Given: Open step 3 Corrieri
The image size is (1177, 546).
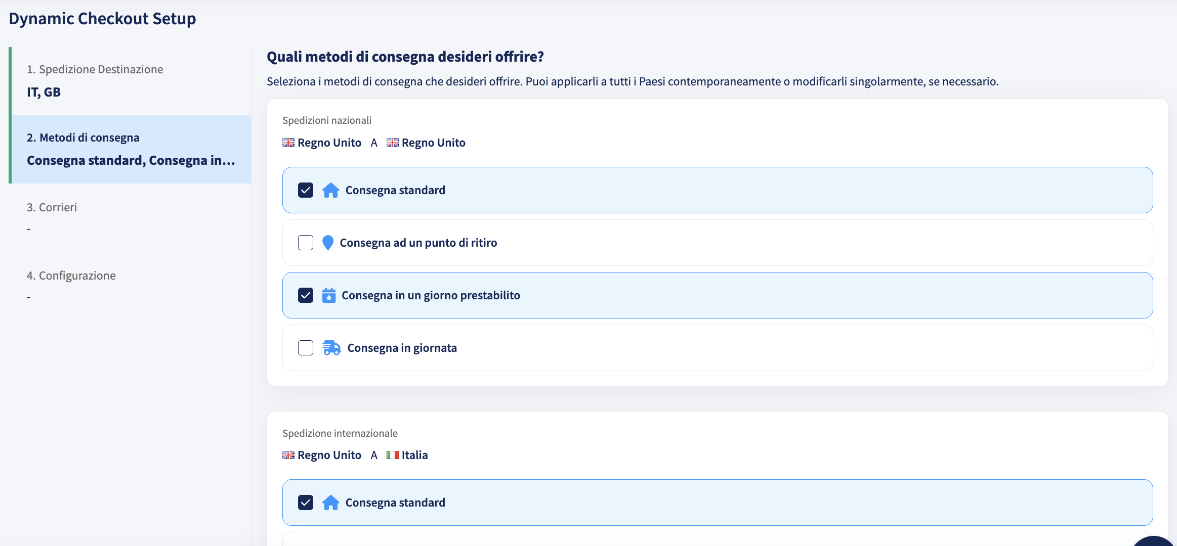Looking at the screenshot, I should click(x=131, y=217).
